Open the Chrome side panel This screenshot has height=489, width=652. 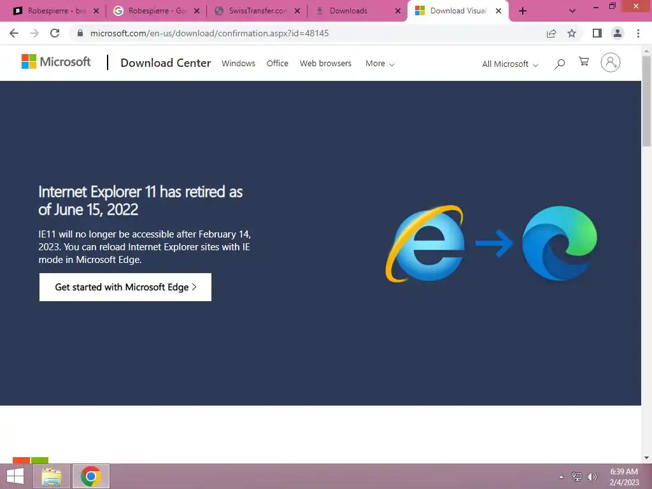597,33
